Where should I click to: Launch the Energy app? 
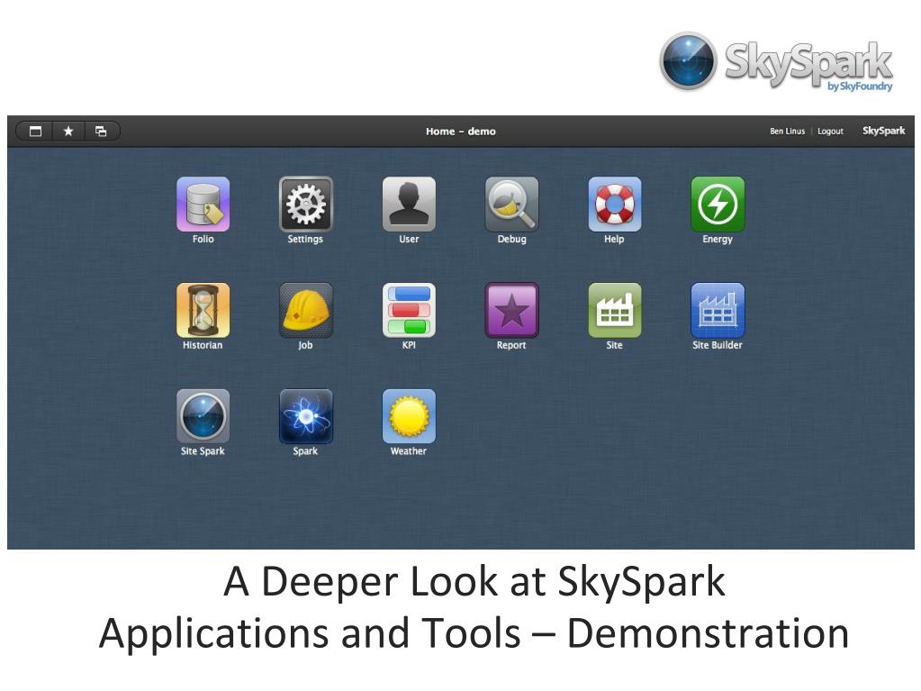coord(718,204)
